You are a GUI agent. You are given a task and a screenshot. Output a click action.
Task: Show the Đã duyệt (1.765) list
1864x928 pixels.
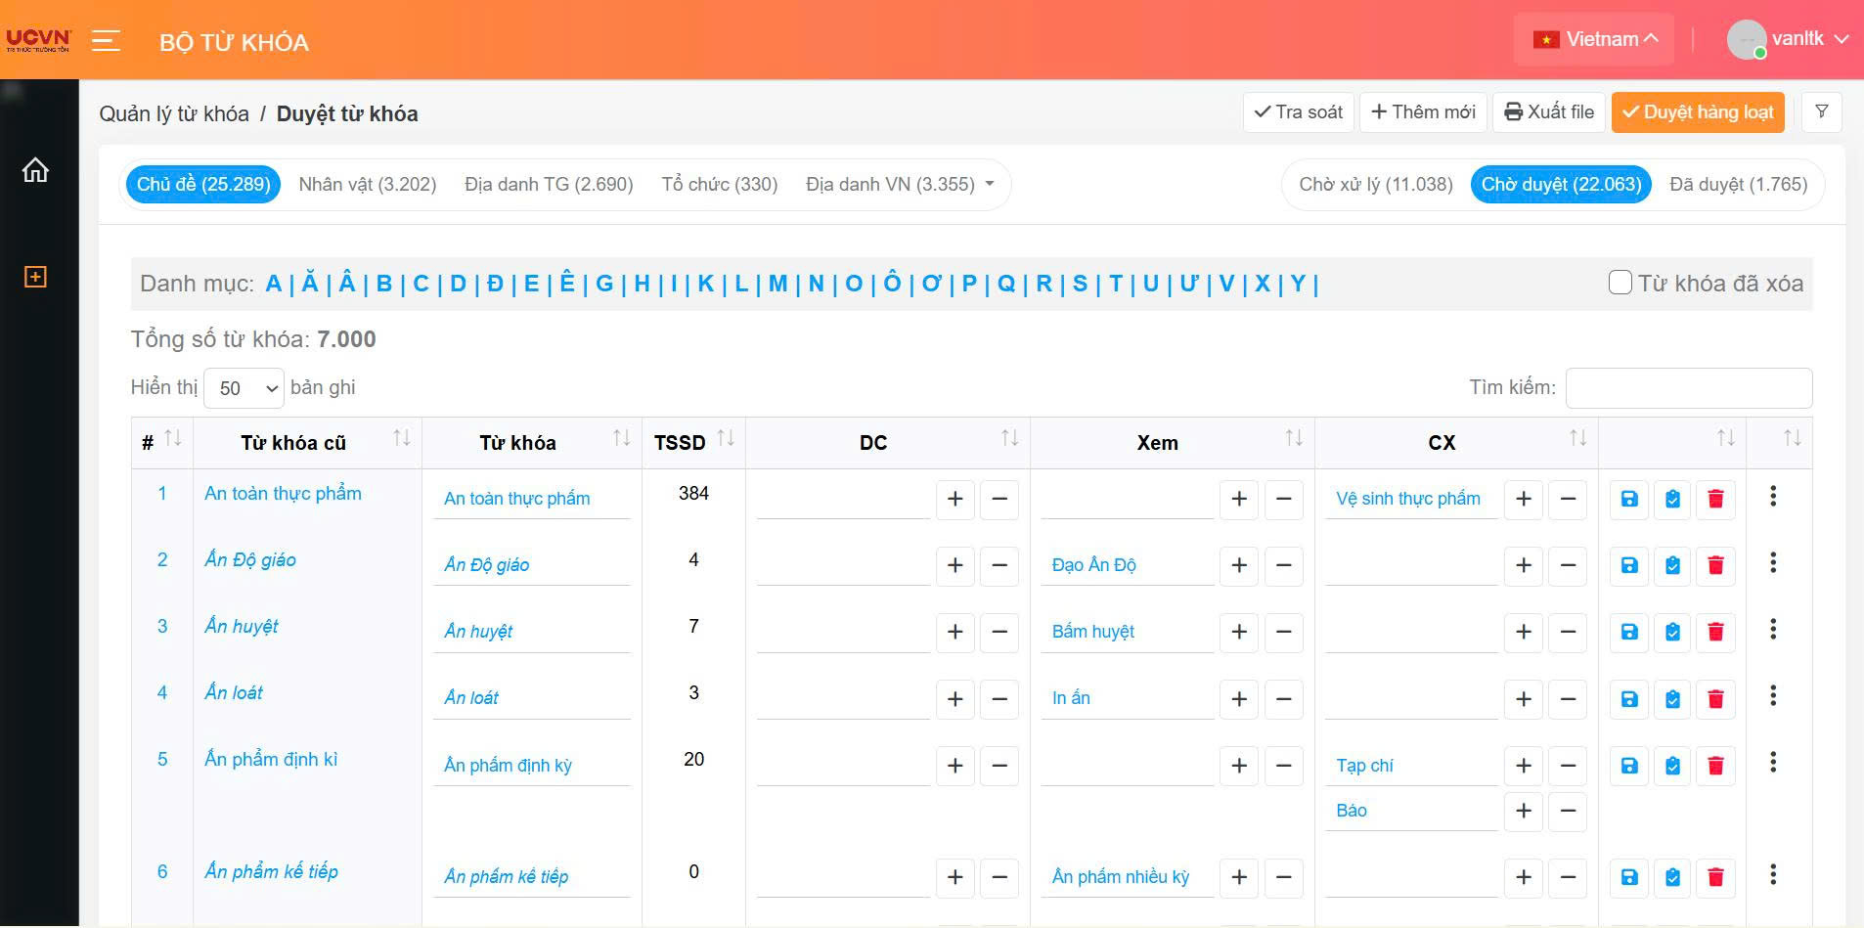[1739, 184]
